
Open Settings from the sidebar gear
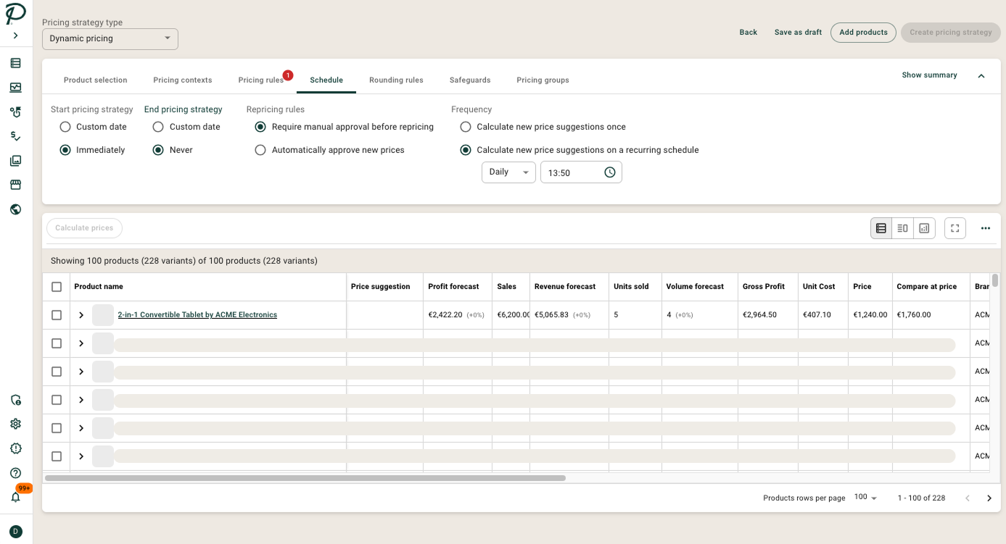[15, 424]
